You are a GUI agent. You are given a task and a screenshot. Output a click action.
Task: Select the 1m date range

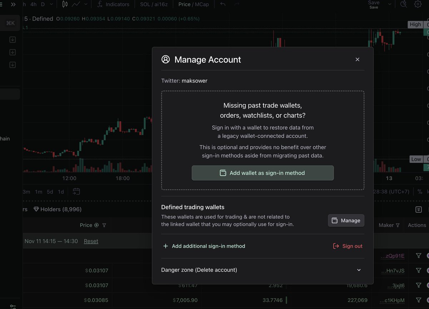pos(39,192)
